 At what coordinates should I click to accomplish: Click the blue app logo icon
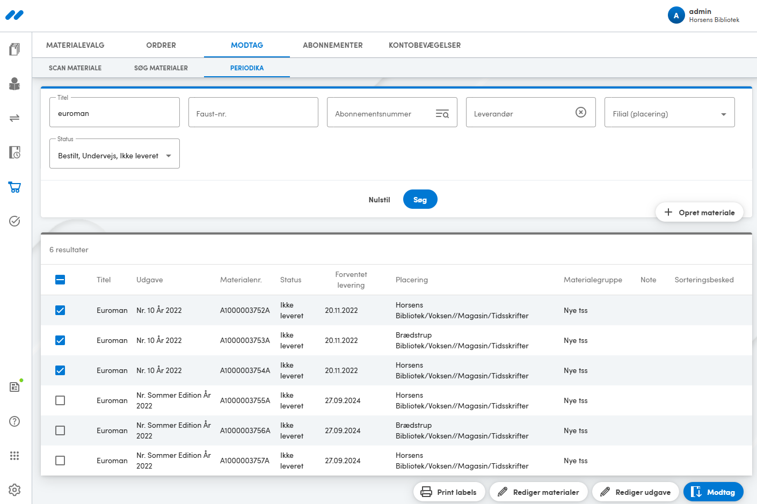pyautogui.click(x=14, y=15)
